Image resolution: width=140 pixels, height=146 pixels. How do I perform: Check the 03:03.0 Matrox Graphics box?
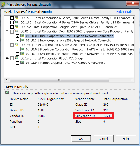click(x=17, y=63)
